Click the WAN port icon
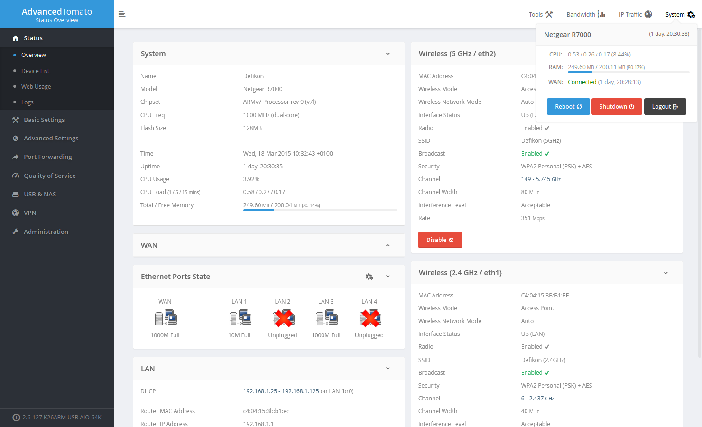Viewport: 702px width, 427px height. (x=166, y=317)
